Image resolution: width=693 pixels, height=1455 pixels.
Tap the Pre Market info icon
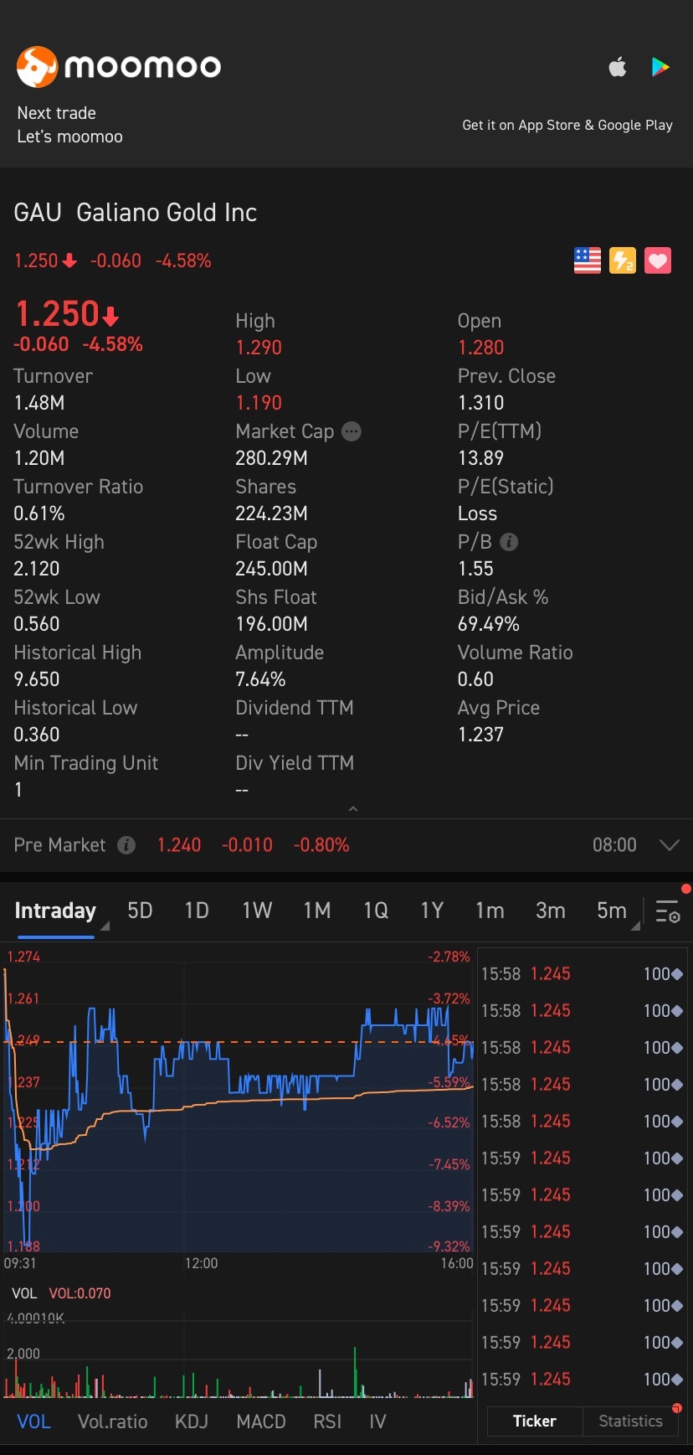point(126,845)
